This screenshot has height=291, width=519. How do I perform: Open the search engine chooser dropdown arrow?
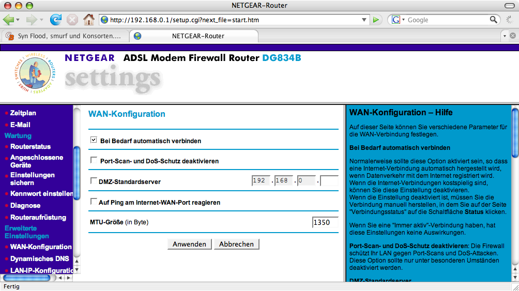403,20
